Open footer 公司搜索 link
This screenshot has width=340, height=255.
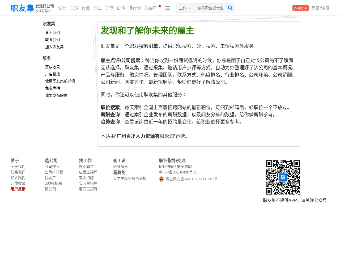(x=52, y=167)
